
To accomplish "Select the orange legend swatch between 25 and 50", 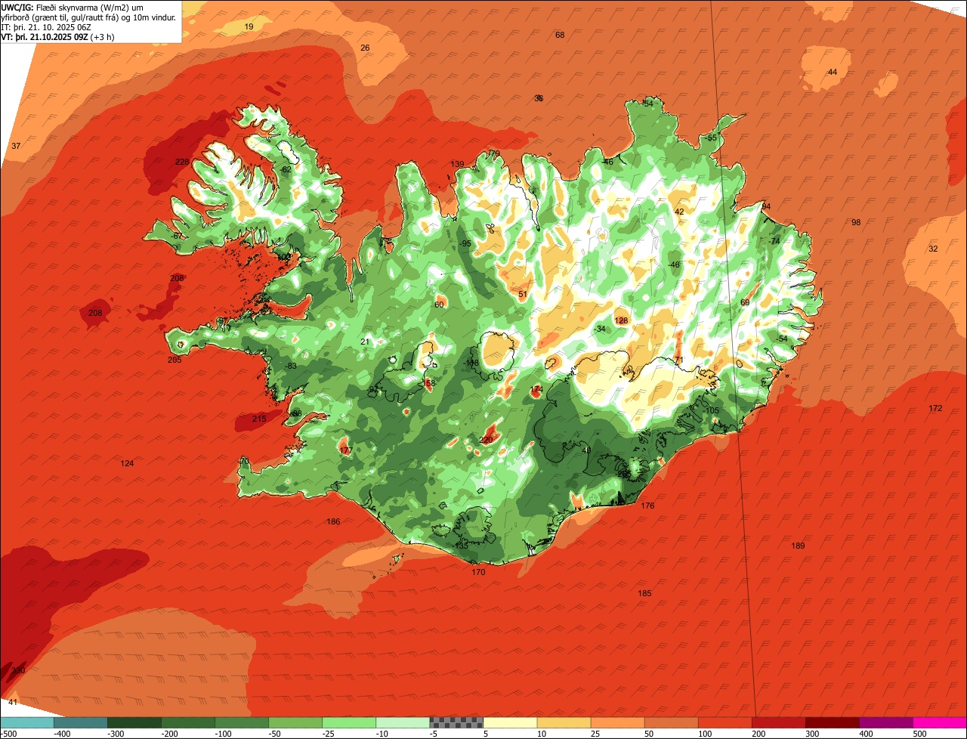I will 617,722.
